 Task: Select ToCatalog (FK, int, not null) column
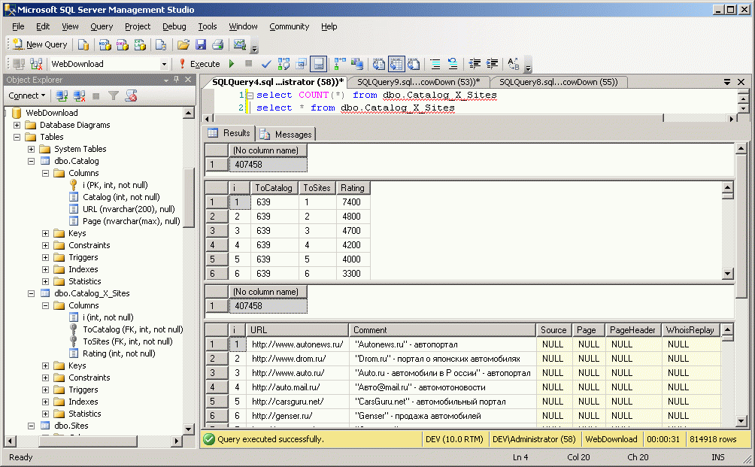pyautogui.click(x=132, y=330)
